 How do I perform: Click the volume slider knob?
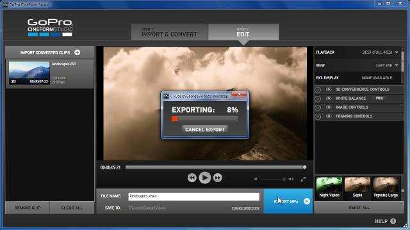(284, 179)
